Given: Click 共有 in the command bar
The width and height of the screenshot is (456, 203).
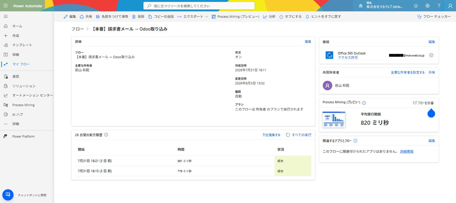Looking at the screenshot, I should pos(86,16).
